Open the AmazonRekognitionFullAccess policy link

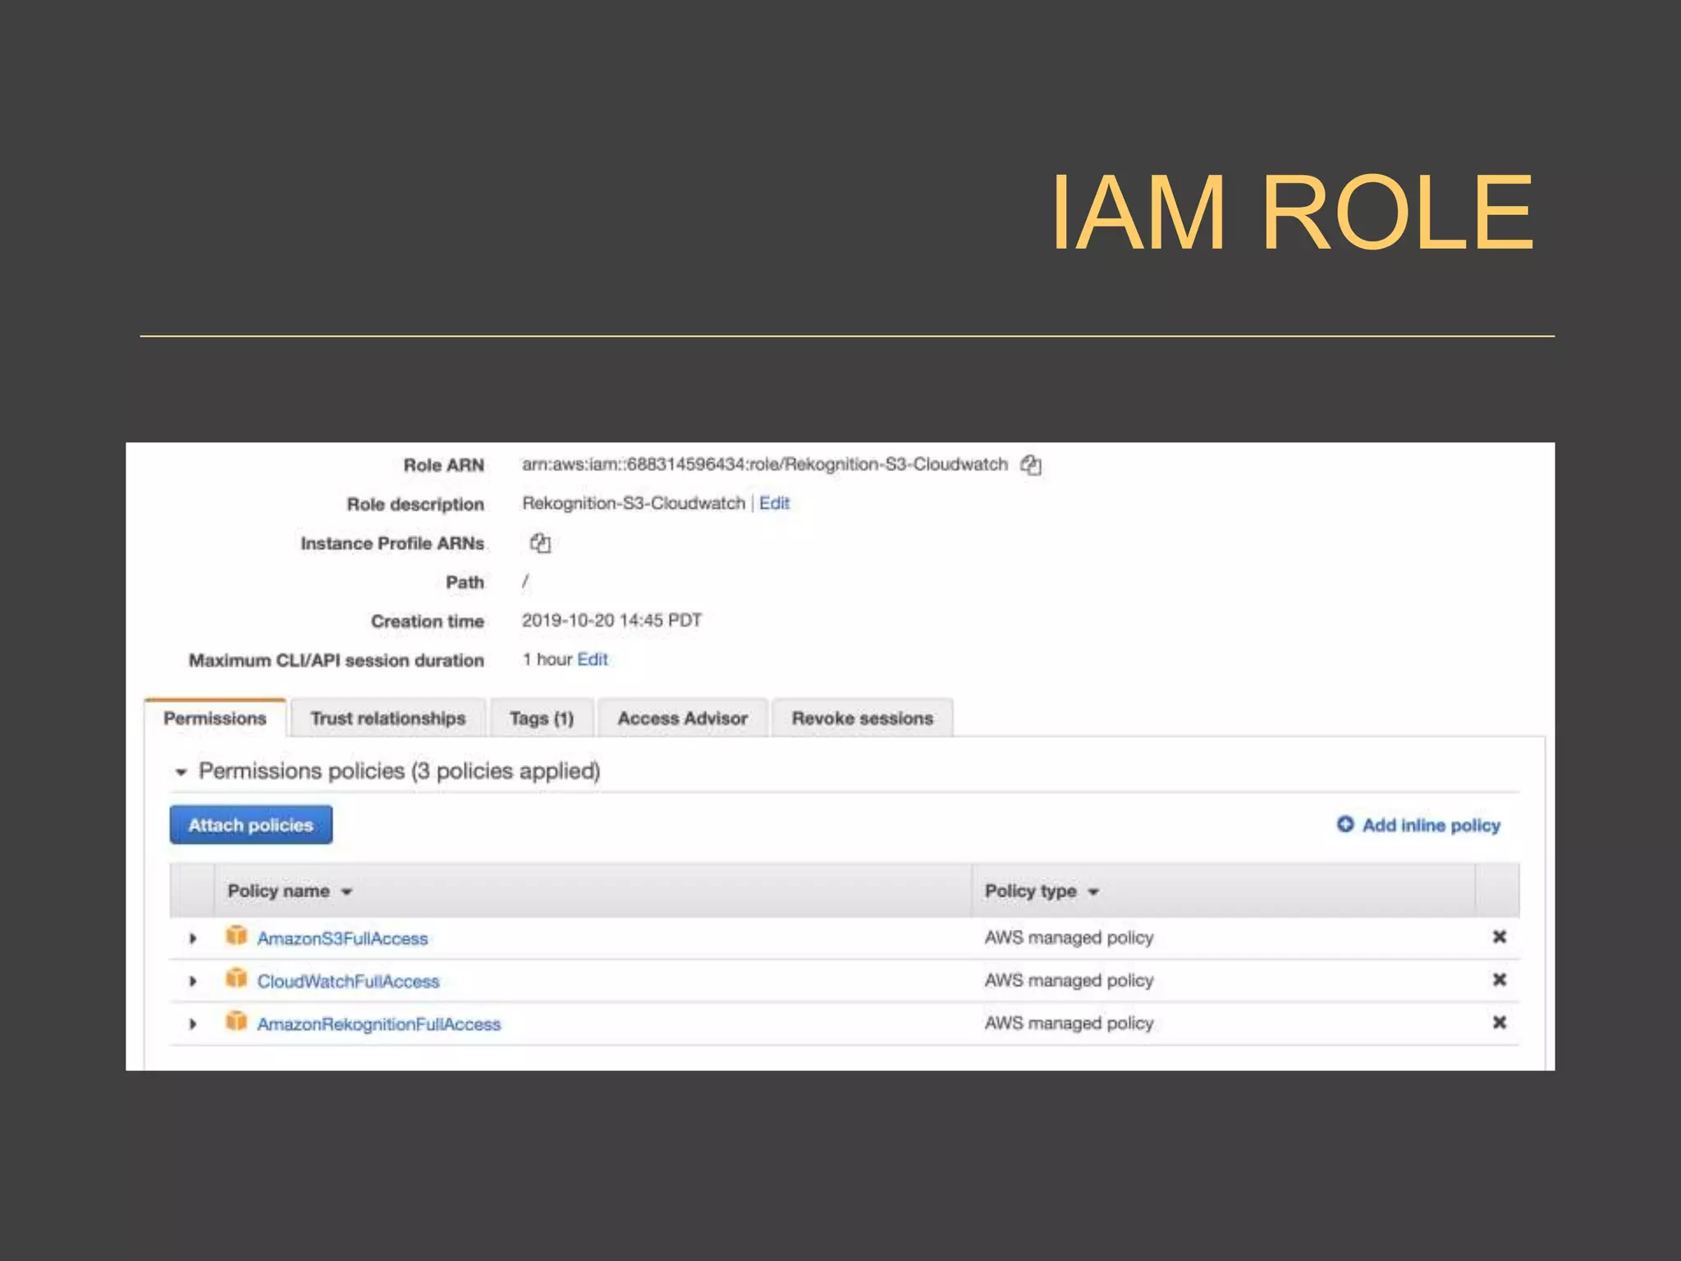(x=378, y=1024)
